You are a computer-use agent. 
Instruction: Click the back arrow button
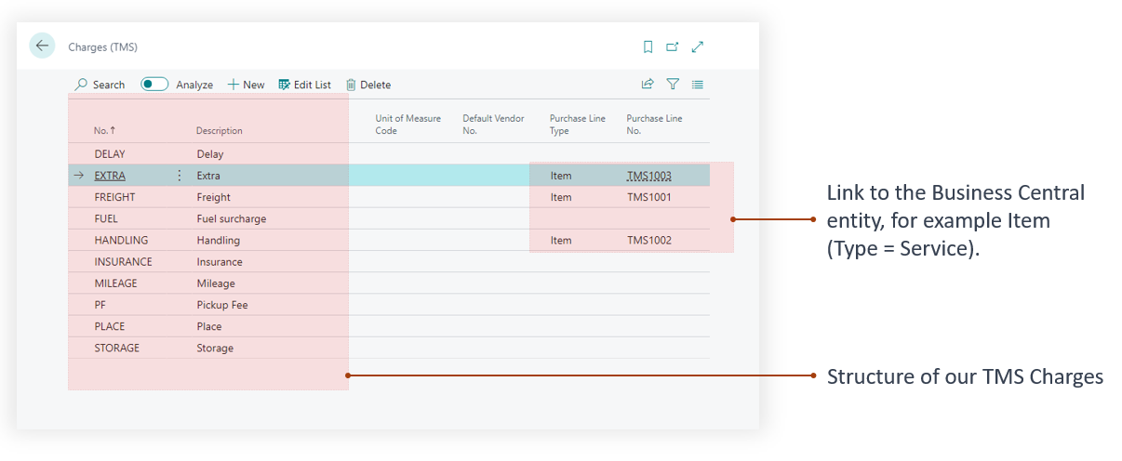click(x=42, y=46)
